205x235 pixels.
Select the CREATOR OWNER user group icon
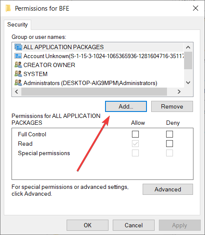tap(18, 65)
